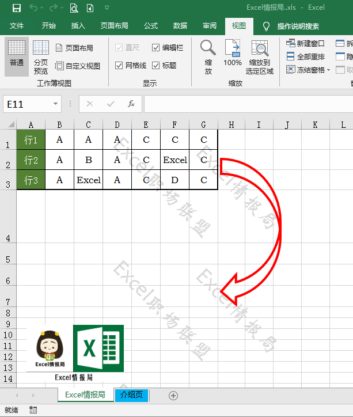Switch to the 数据 ribbon tab
This screenshot has width=353, height=417.
(180, 26)
